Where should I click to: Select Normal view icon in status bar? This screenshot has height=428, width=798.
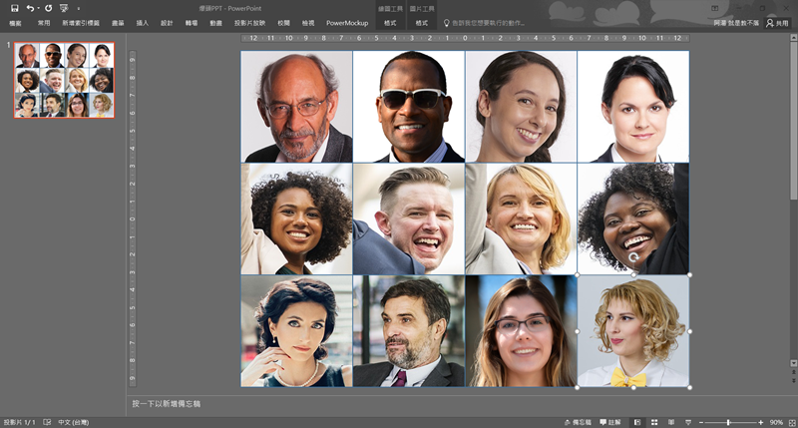coord(636,422)
